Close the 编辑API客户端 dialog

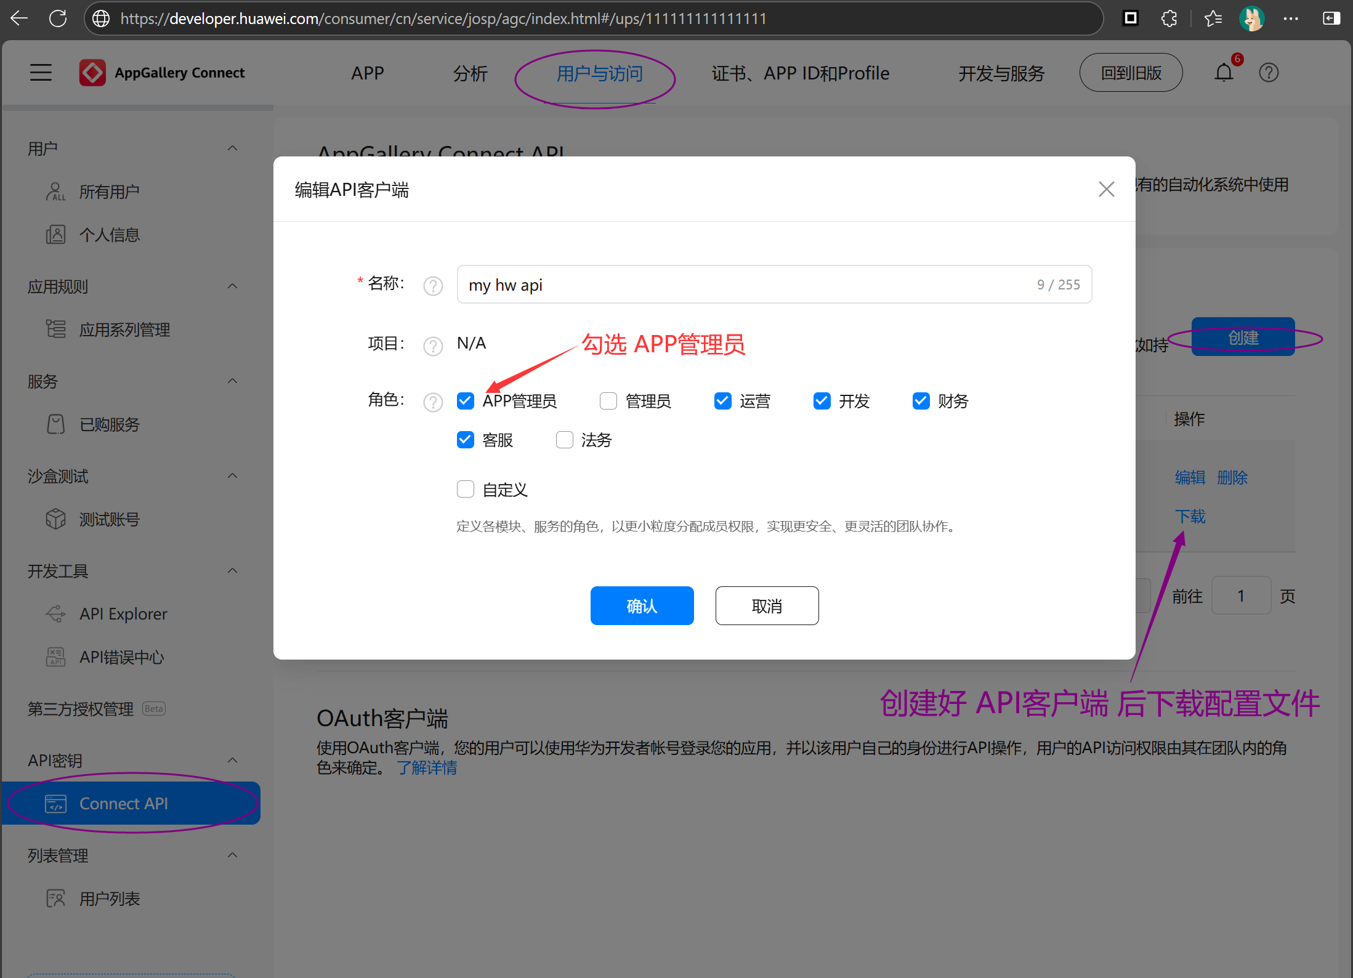click(1106, 189)
